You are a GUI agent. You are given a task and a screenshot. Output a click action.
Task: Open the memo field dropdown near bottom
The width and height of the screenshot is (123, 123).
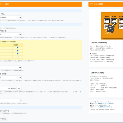click(11, 100)
